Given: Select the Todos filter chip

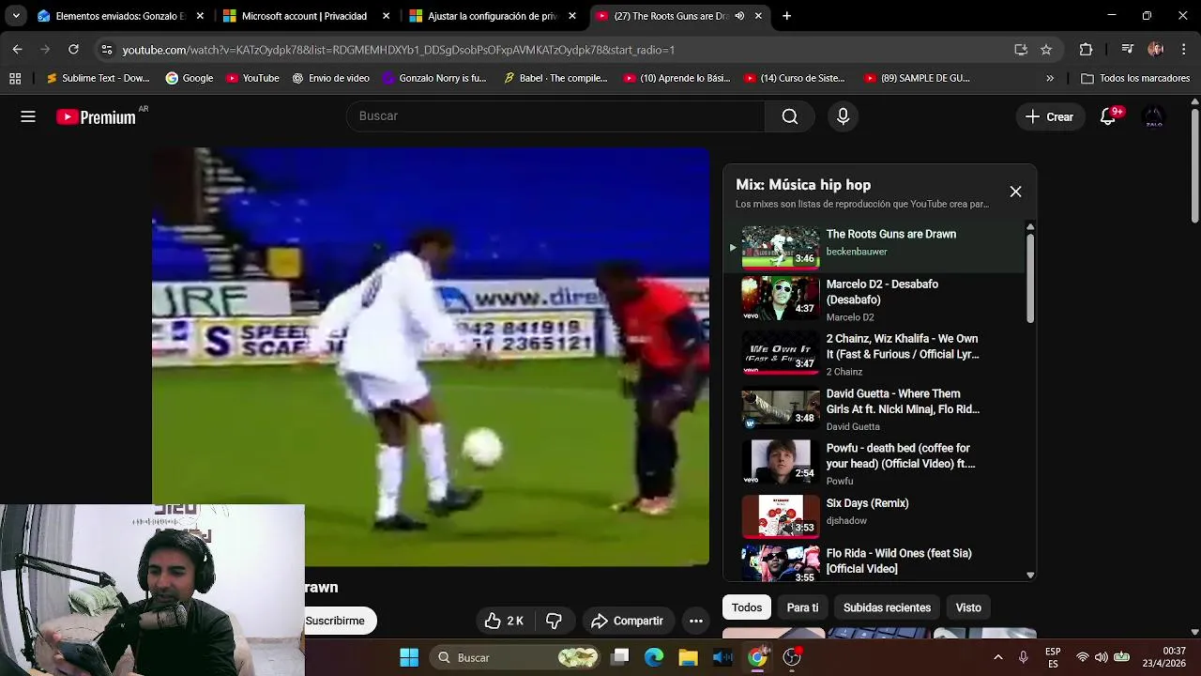Looking at the screenshot, I should point(747,607).
